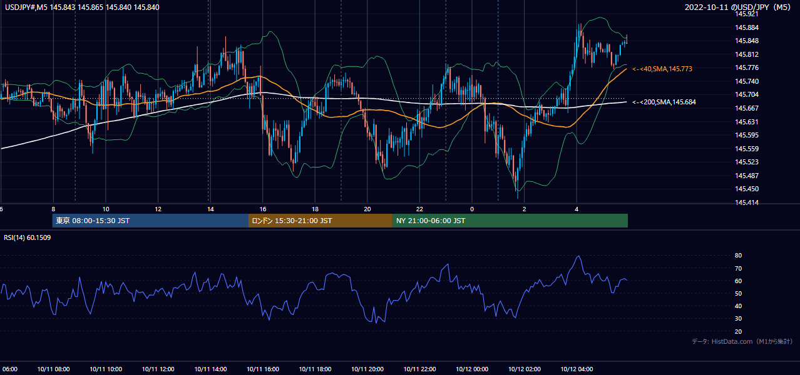Click the 145.631 price axis label

[x=747, y=122]
